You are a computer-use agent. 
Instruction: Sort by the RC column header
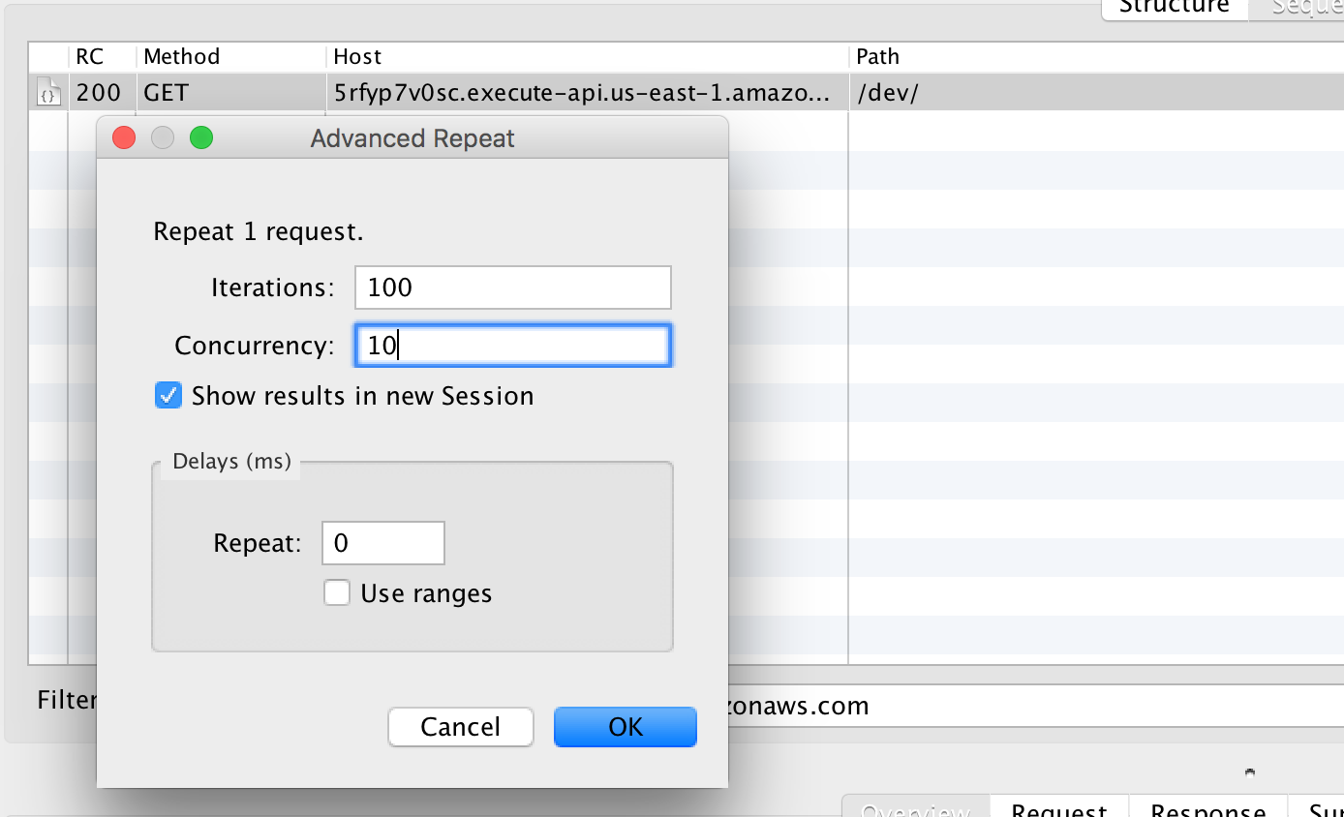[90, 57]
